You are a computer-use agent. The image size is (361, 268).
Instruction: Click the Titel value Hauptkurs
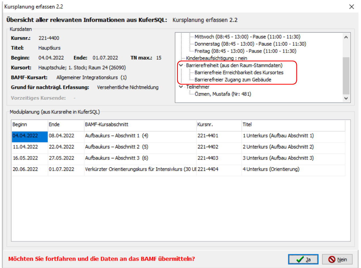click(50, 48)
